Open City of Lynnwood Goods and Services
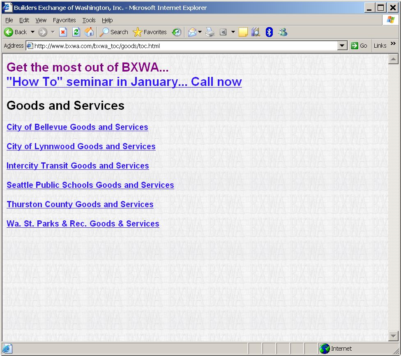The image size is (401, 356). pos(81,146)
